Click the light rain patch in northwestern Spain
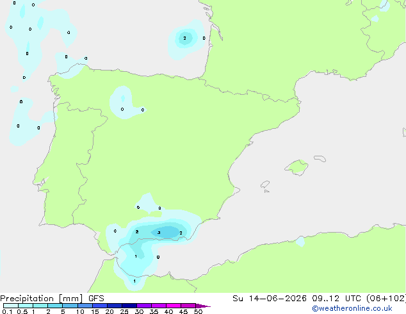Viewport: 406px width, 314px height. [123, 103]
